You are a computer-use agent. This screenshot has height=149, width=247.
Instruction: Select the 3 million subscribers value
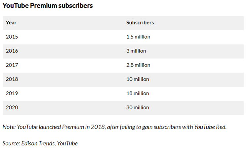pos(136,51)
